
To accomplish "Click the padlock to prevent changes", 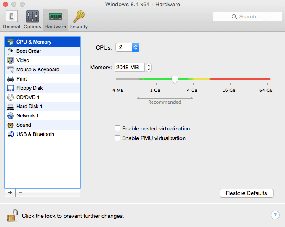I will click(x=12, y=215).
